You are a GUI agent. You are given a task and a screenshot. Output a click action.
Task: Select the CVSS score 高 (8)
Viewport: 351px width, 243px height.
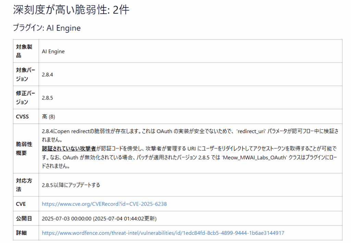pyautogui.click(x=48, y=117)
